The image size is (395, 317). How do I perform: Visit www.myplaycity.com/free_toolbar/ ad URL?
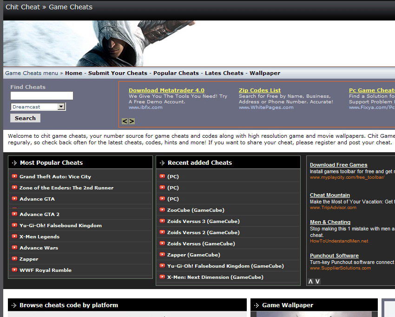pyautogui.click(x=347, y=177)
